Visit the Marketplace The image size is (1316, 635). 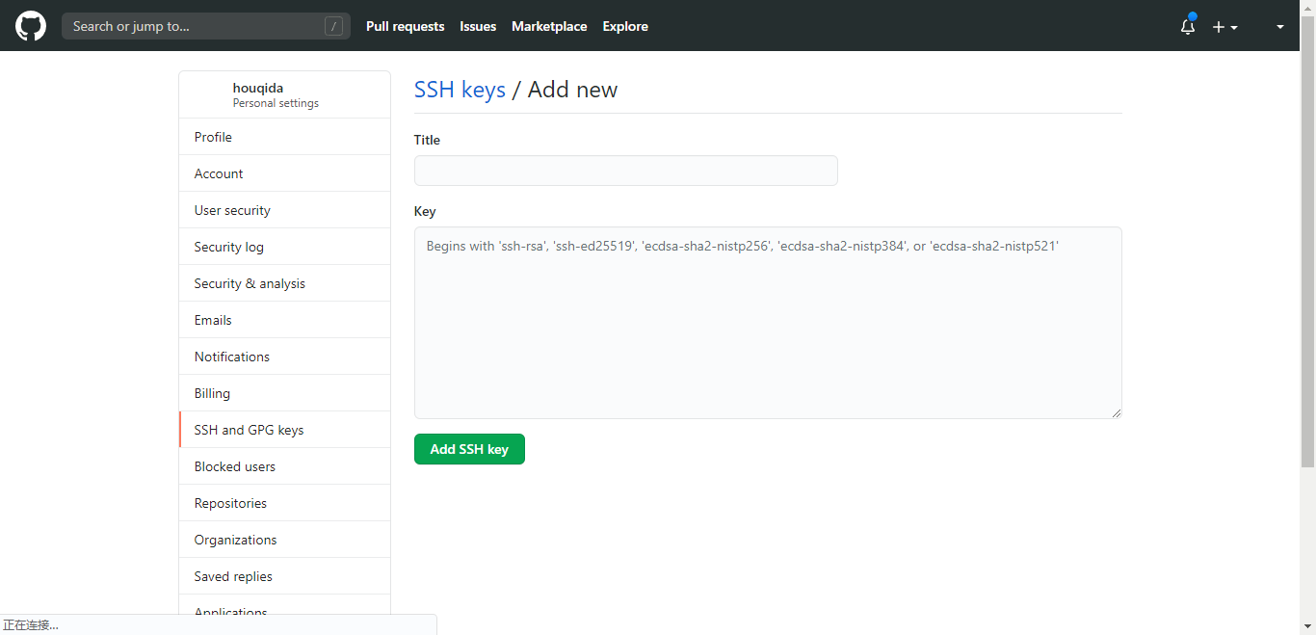pos(549,26)
